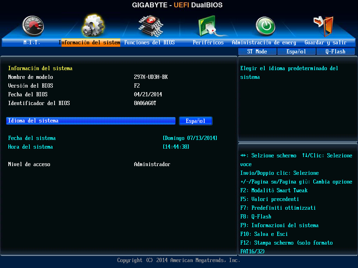This screenshot has width=358, height=268.
Task: Select the Información del sistema tab
Action: pyautogui.click(x=91, y=42)
